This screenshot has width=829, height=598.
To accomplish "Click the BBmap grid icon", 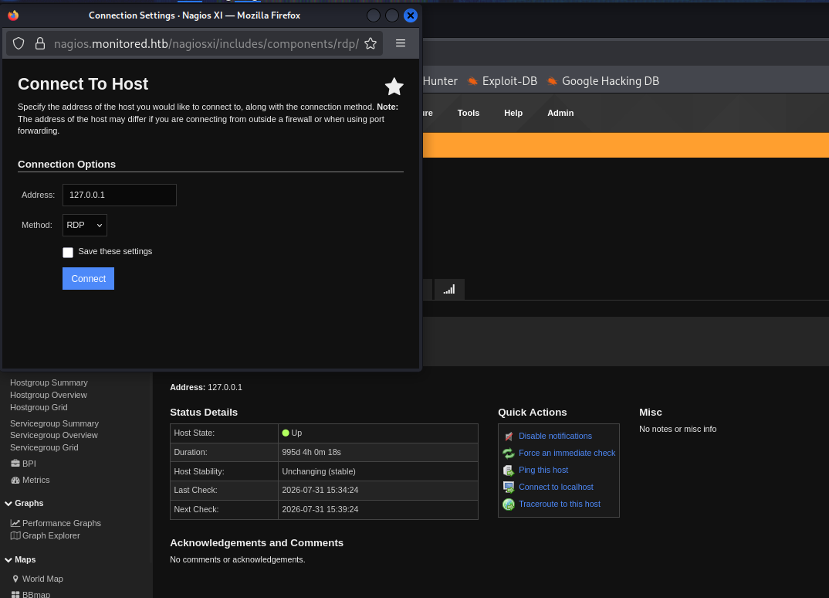I will pyautogui.click(x=15, y=594).
